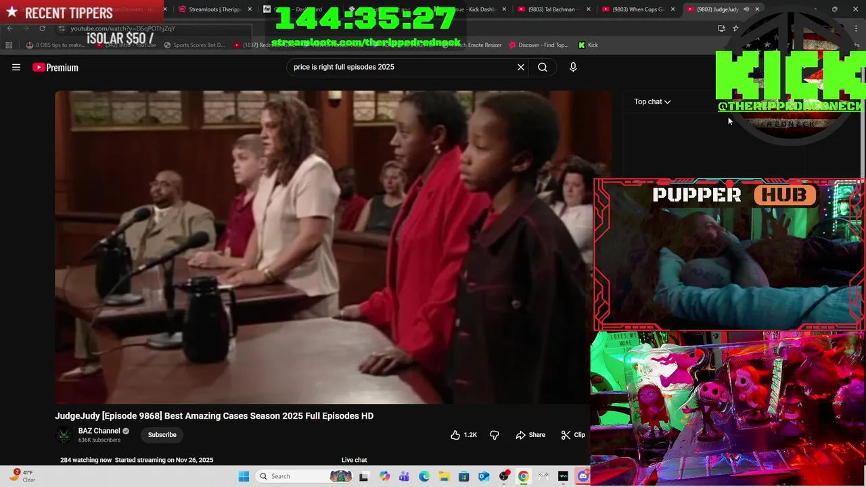Image resolution: width=866 pixels, height=487 pixels.
Task: Reload the page in Chrome
Action: click(x=42, y=28)
